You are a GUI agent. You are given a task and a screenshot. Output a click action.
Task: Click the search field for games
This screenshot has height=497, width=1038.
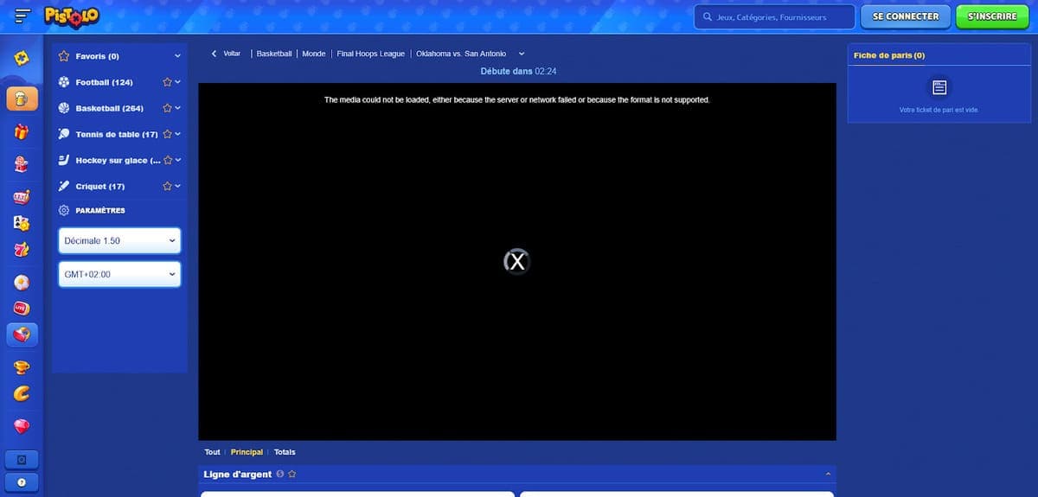(774, 17)
